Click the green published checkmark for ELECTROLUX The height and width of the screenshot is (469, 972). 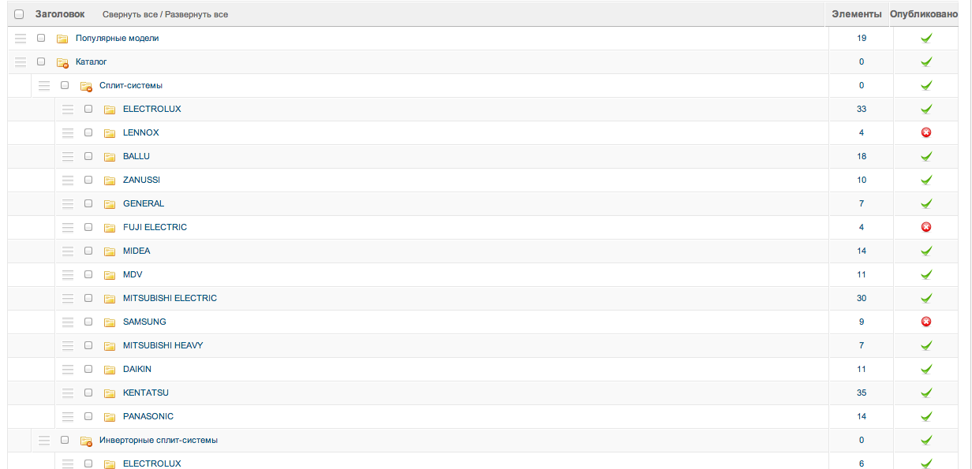click(926, 109)
